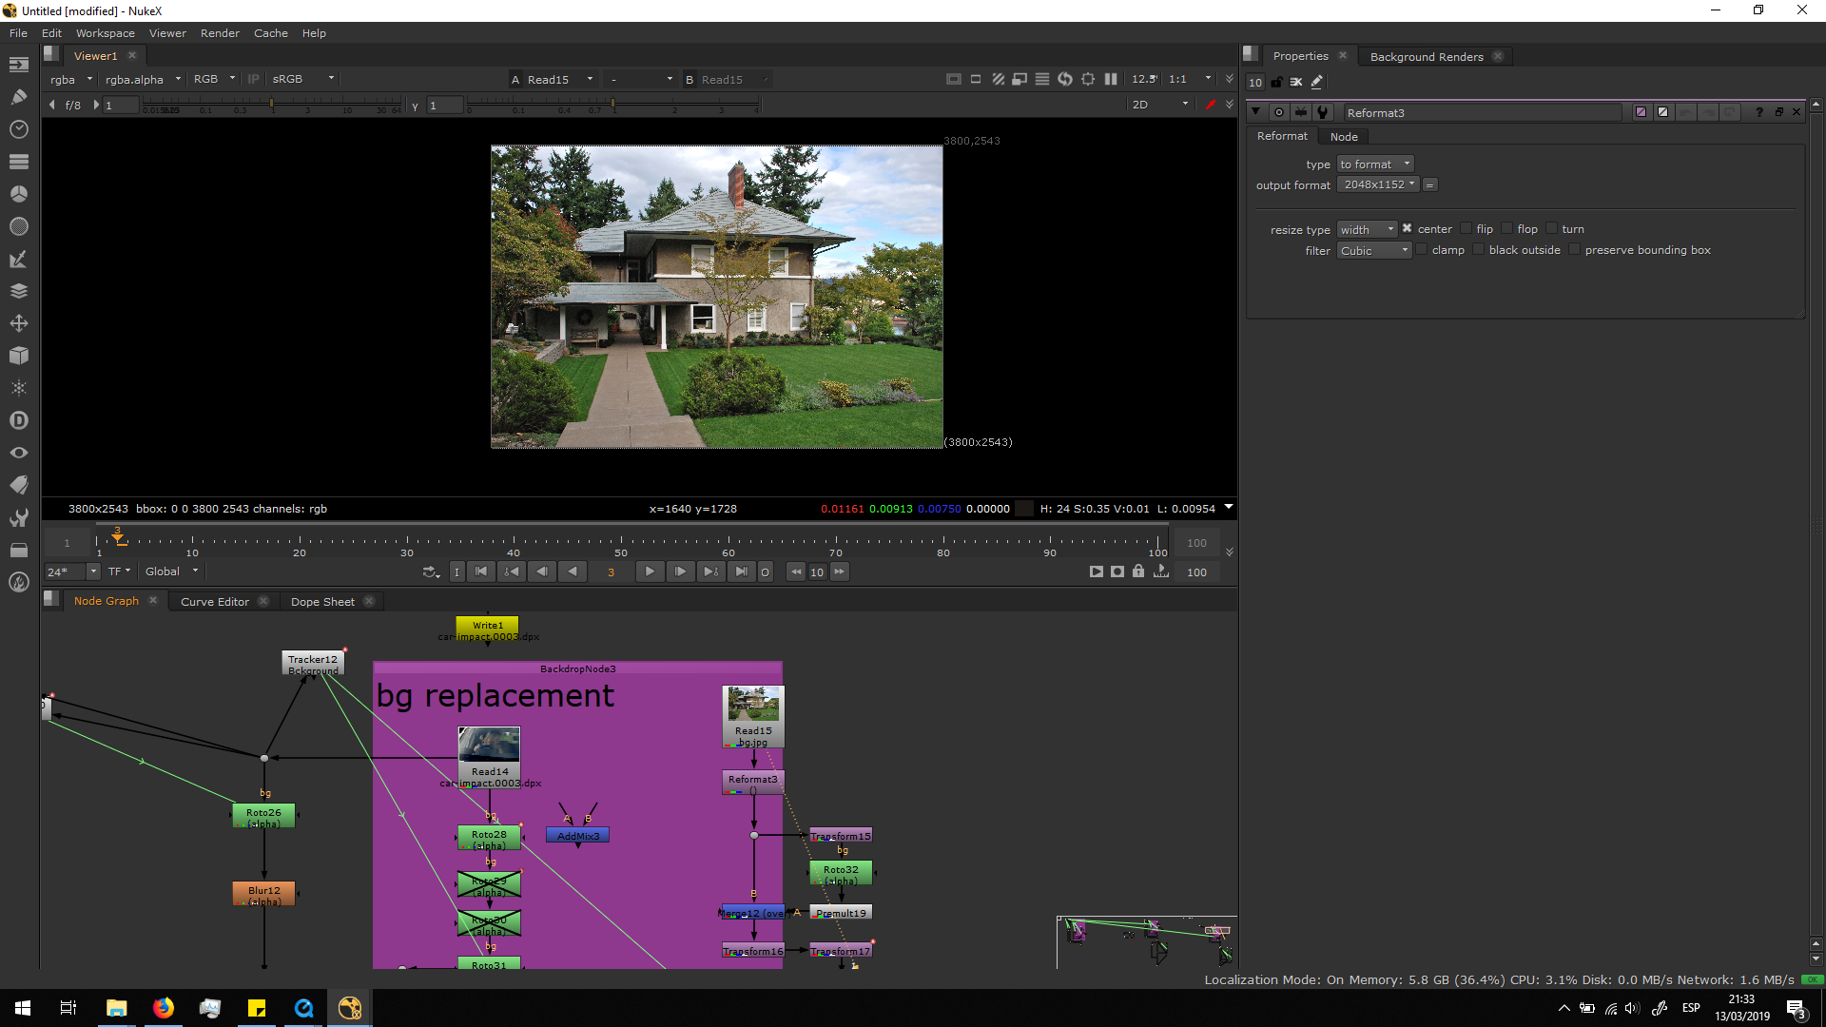Image resolution: width=1826 pixels, height=1027 pixels.
Task: Open the Cubic filter dropdown
Action: (x=1374, y=250)
